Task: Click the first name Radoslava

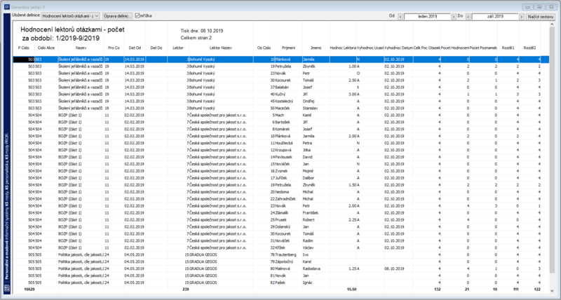Action: (311, 269)
